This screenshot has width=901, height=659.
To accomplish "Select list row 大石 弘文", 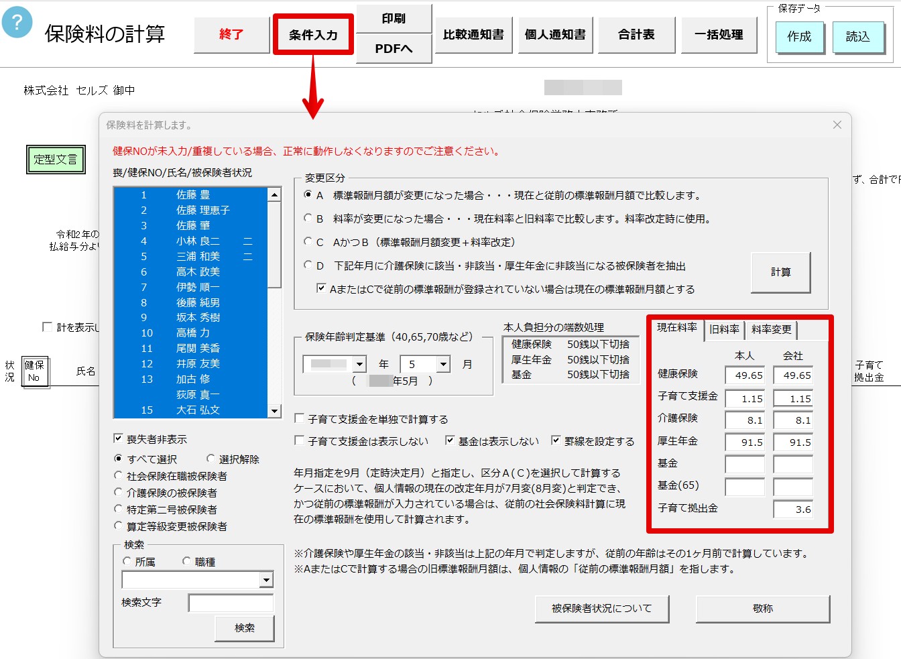I will [191, 410].
